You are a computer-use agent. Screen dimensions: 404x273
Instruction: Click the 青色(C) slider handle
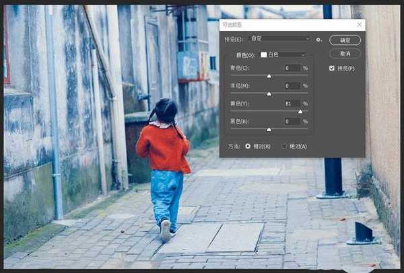point(269,76)
